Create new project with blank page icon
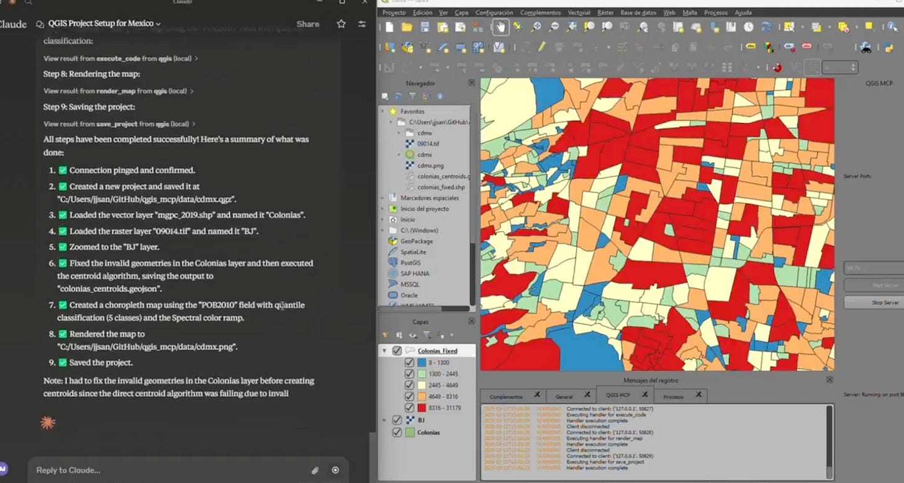The width and height of the screenshot is (904, 483). tap(389, 27)
